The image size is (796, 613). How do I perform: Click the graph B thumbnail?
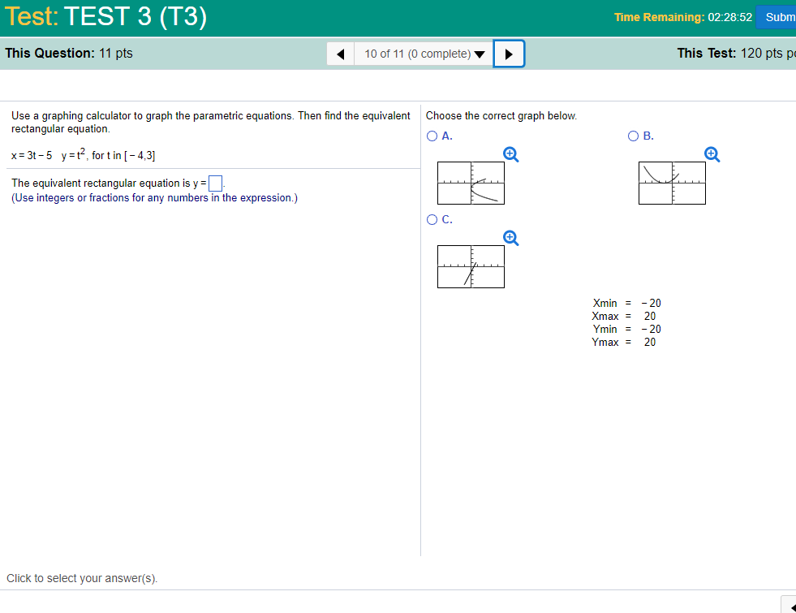pos(672,183)
